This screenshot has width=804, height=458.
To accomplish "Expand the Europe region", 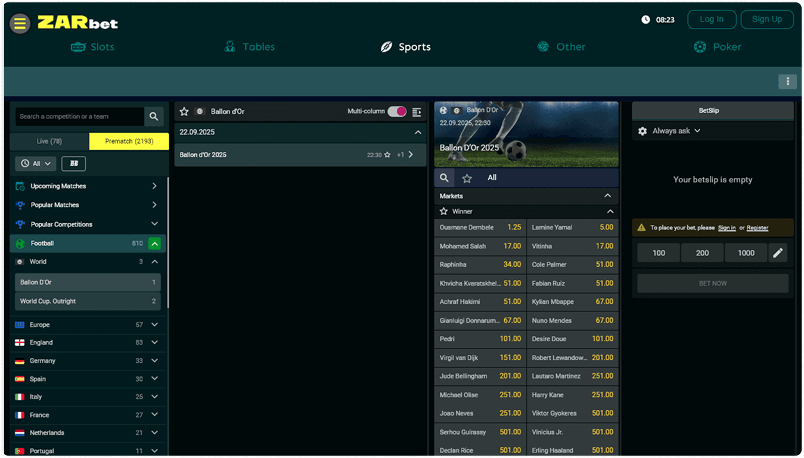I will point(154,325).
